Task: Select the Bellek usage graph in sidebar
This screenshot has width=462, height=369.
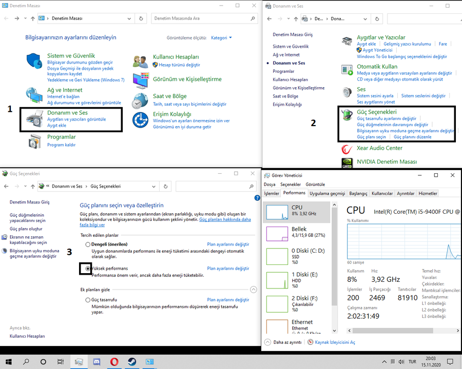Action: tap(296, 233)
